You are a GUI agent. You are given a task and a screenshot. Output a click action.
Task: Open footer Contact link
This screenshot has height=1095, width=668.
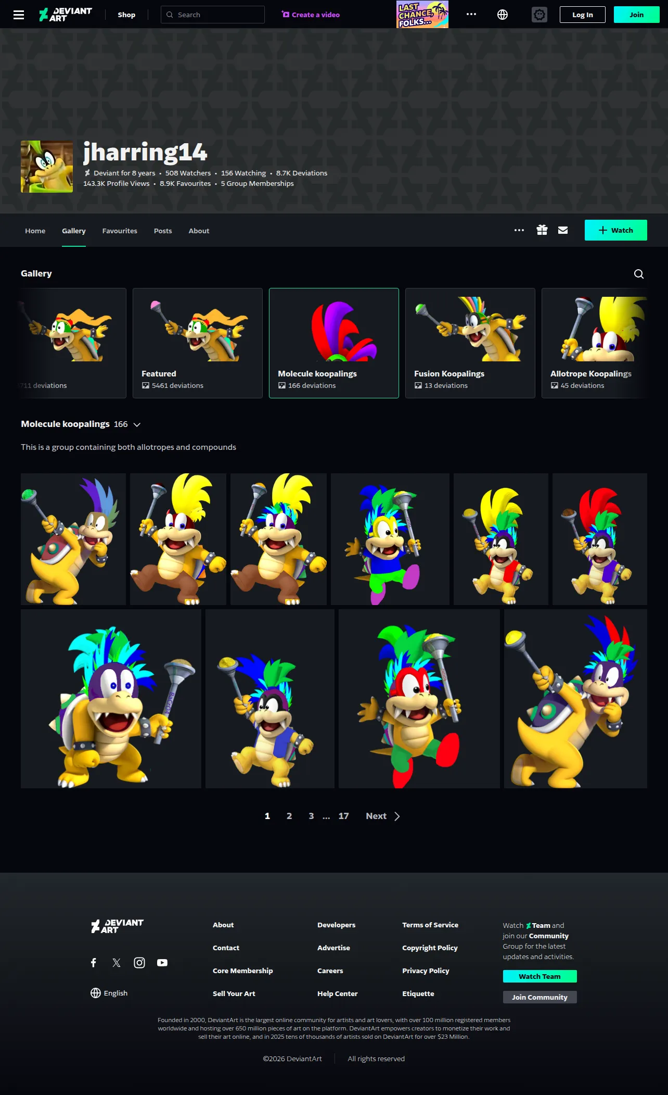point(226,948)
